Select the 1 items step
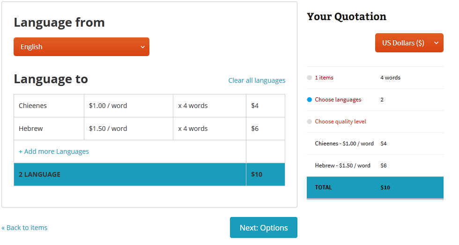The height and width of the screenshot is (245, 459). tap(324, 78)
